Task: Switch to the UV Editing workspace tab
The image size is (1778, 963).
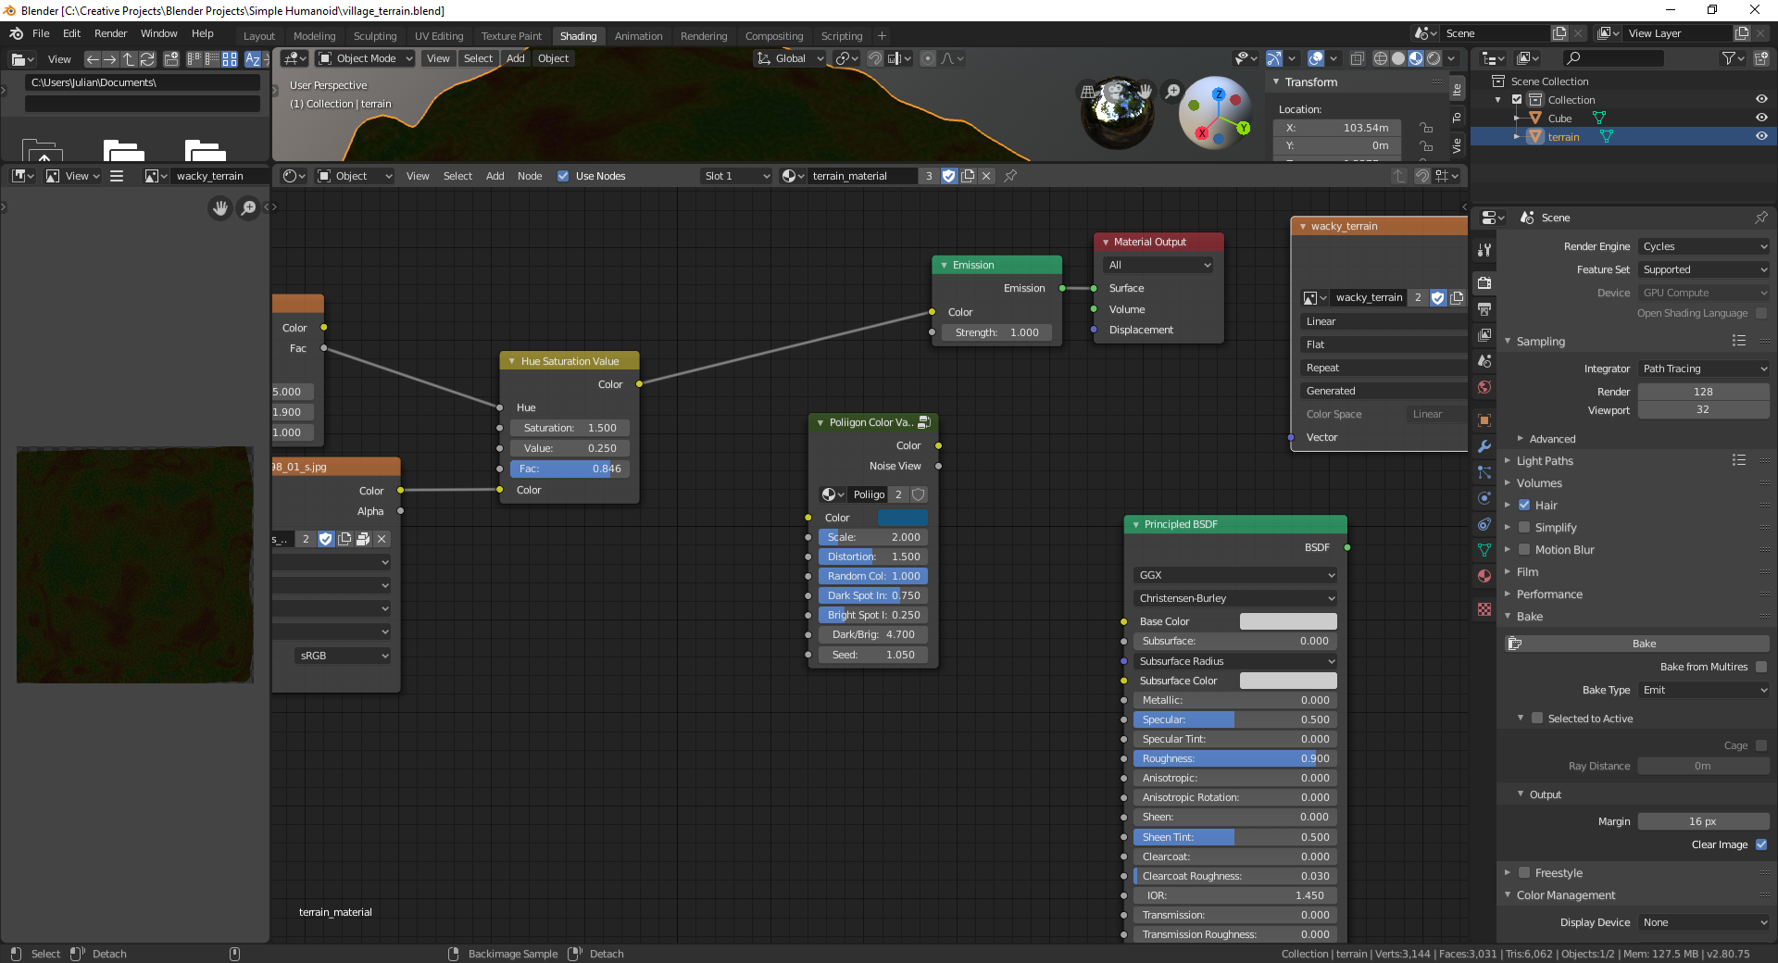Action: [x=439, y=36]
